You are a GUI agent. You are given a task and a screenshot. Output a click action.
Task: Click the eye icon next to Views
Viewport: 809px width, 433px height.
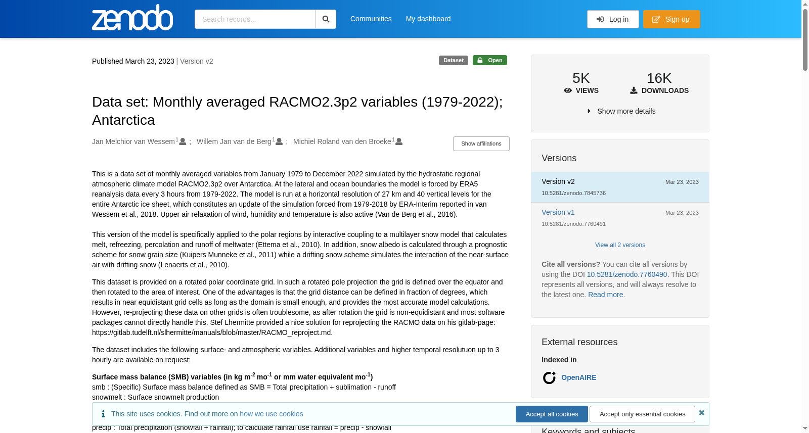click(x=568, y=90)
